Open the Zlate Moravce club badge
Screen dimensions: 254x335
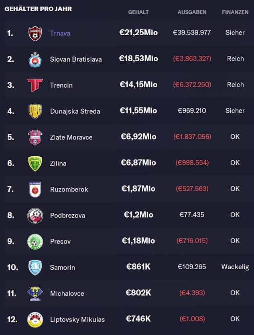[x=35, y=137]
